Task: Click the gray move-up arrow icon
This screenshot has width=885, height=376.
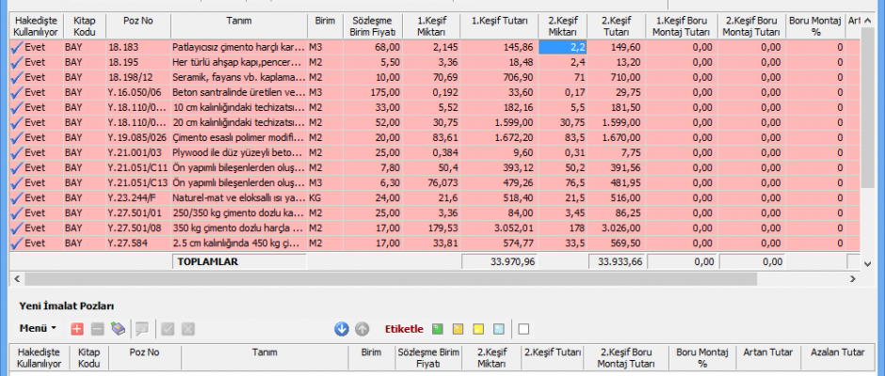Action: click(362, 329)
